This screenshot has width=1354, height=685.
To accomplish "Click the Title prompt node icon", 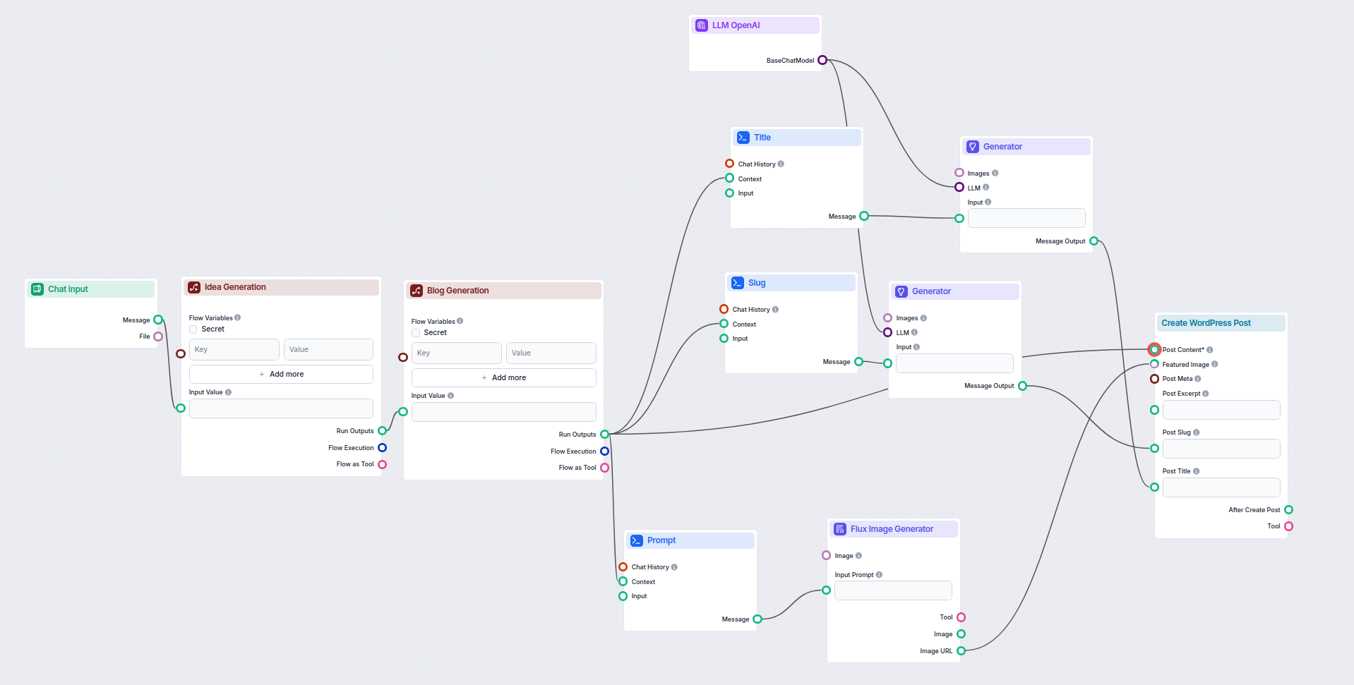I will click(x=743, y=138).
